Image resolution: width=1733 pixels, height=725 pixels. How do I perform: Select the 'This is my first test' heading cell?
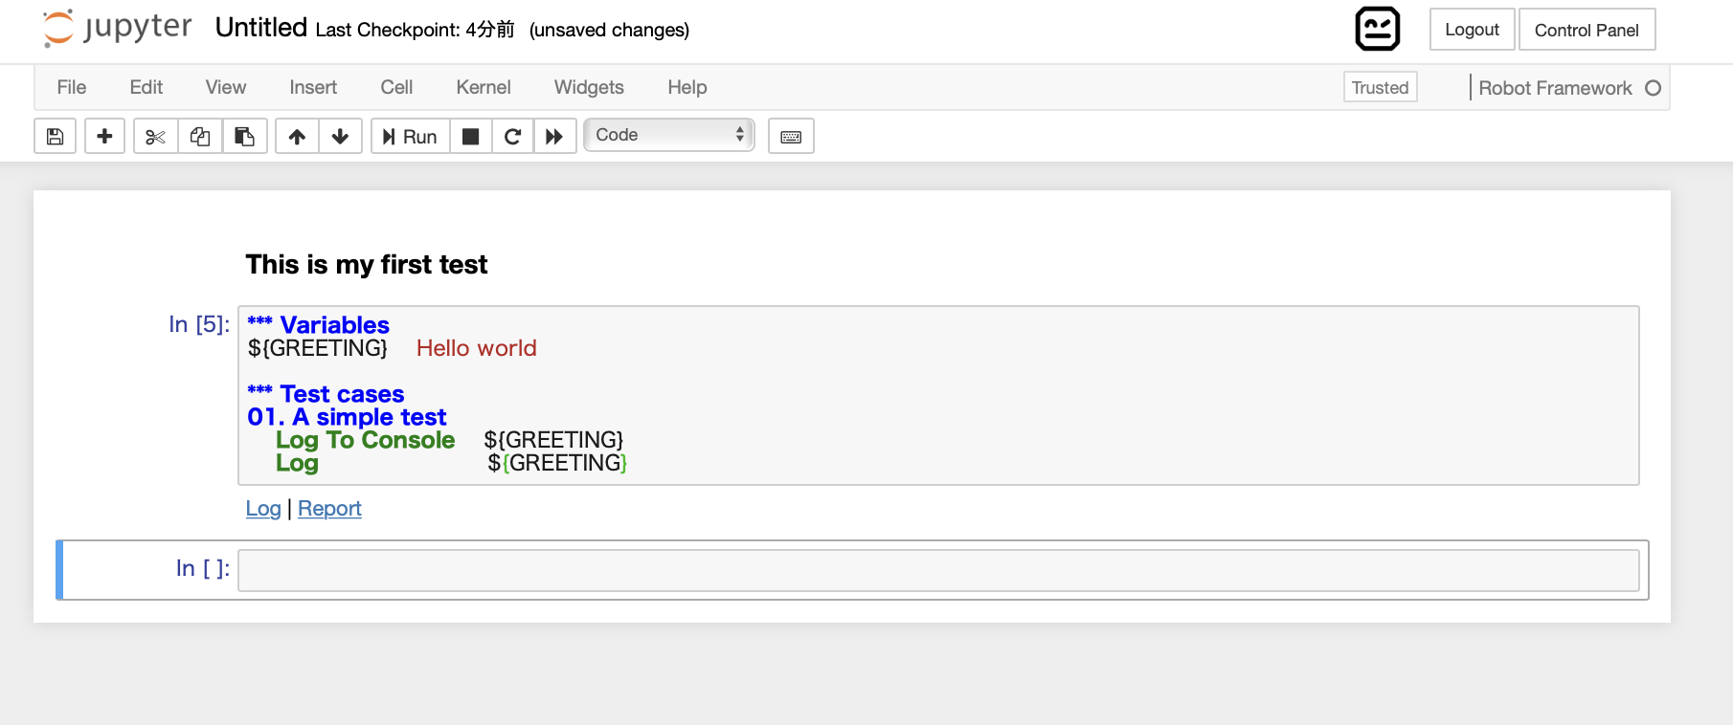click(x=366, y=264)
